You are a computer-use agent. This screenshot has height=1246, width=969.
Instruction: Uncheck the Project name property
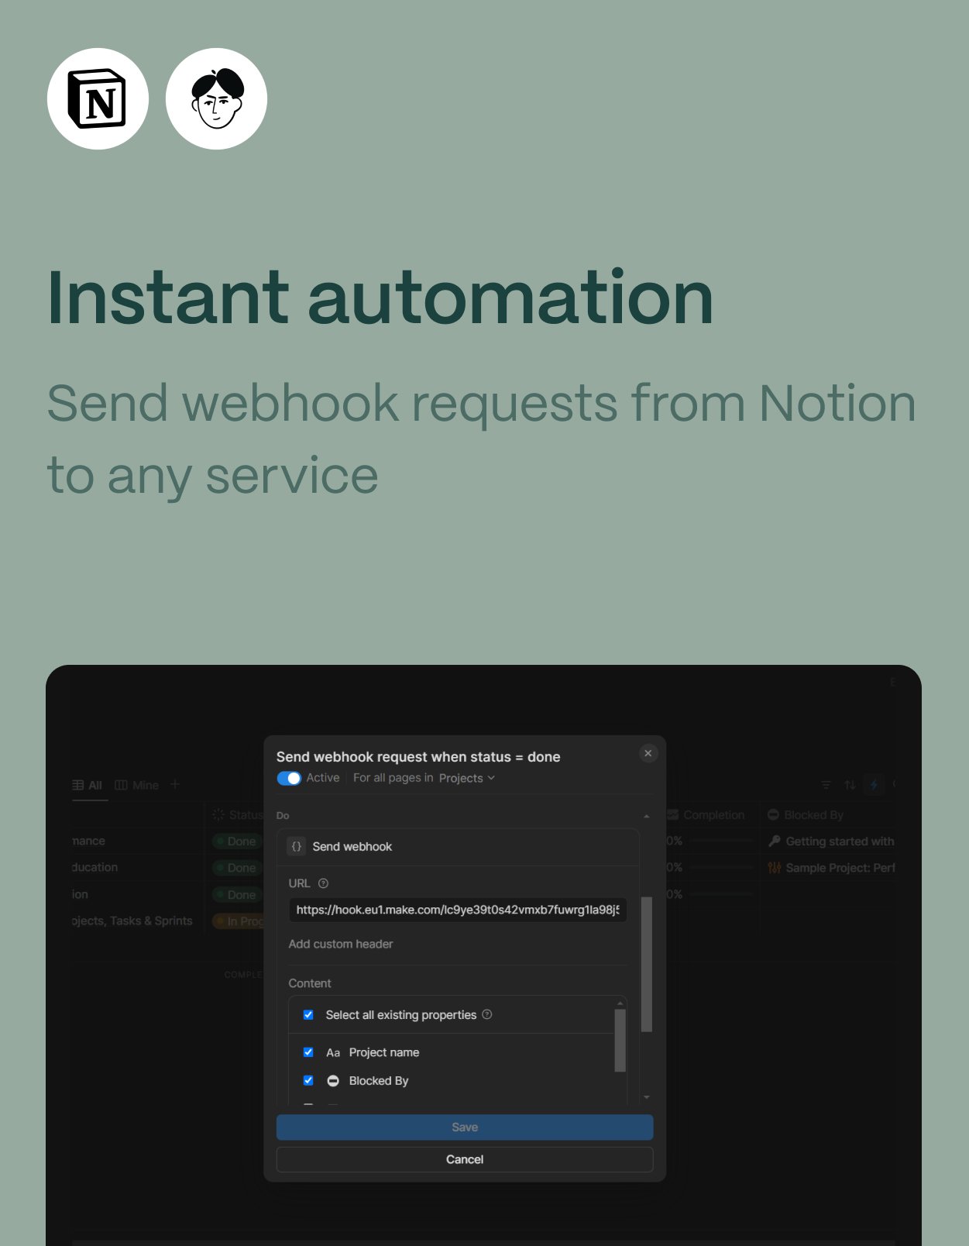(308, 1052)
